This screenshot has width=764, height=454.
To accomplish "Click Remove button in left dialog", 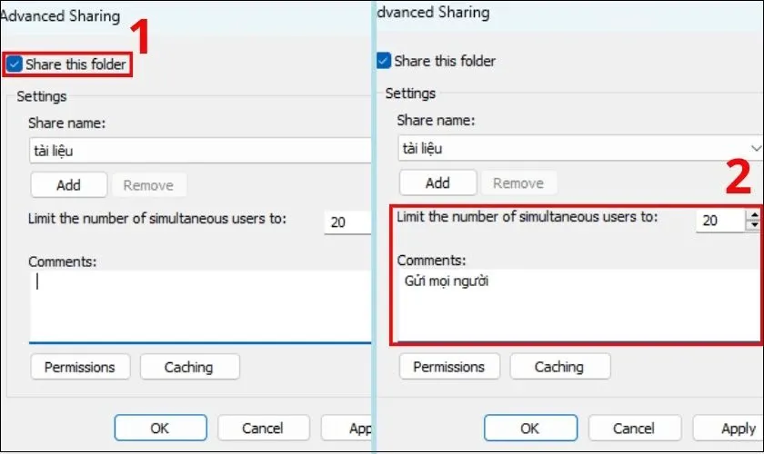I will tap(148, 185).
